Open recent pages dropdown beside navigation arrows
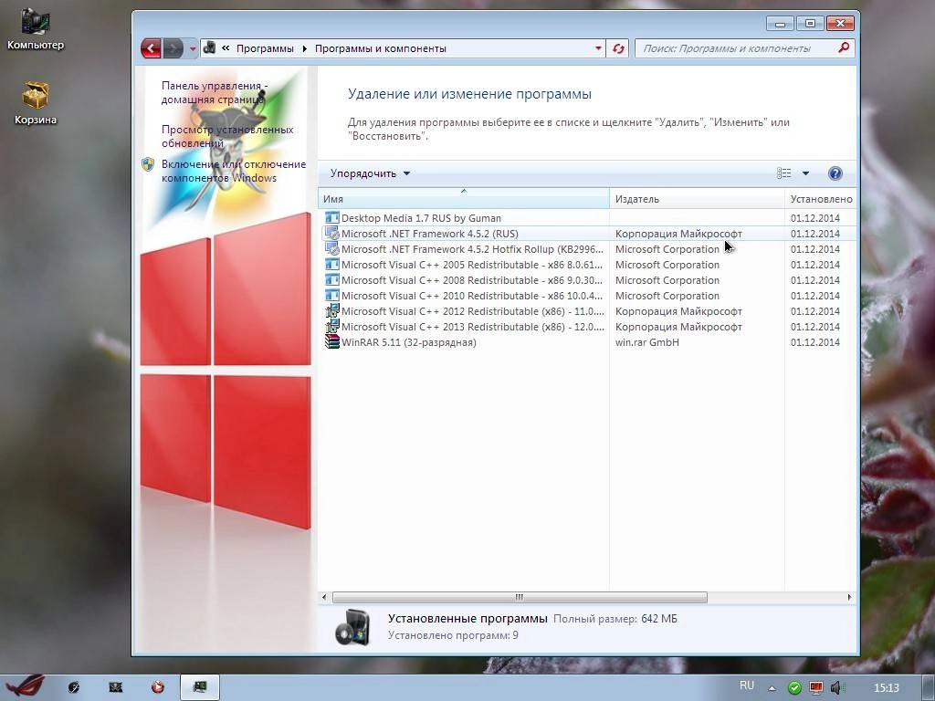Image resolution: width=935 pixels, height=701 pixels. point(192,49)
